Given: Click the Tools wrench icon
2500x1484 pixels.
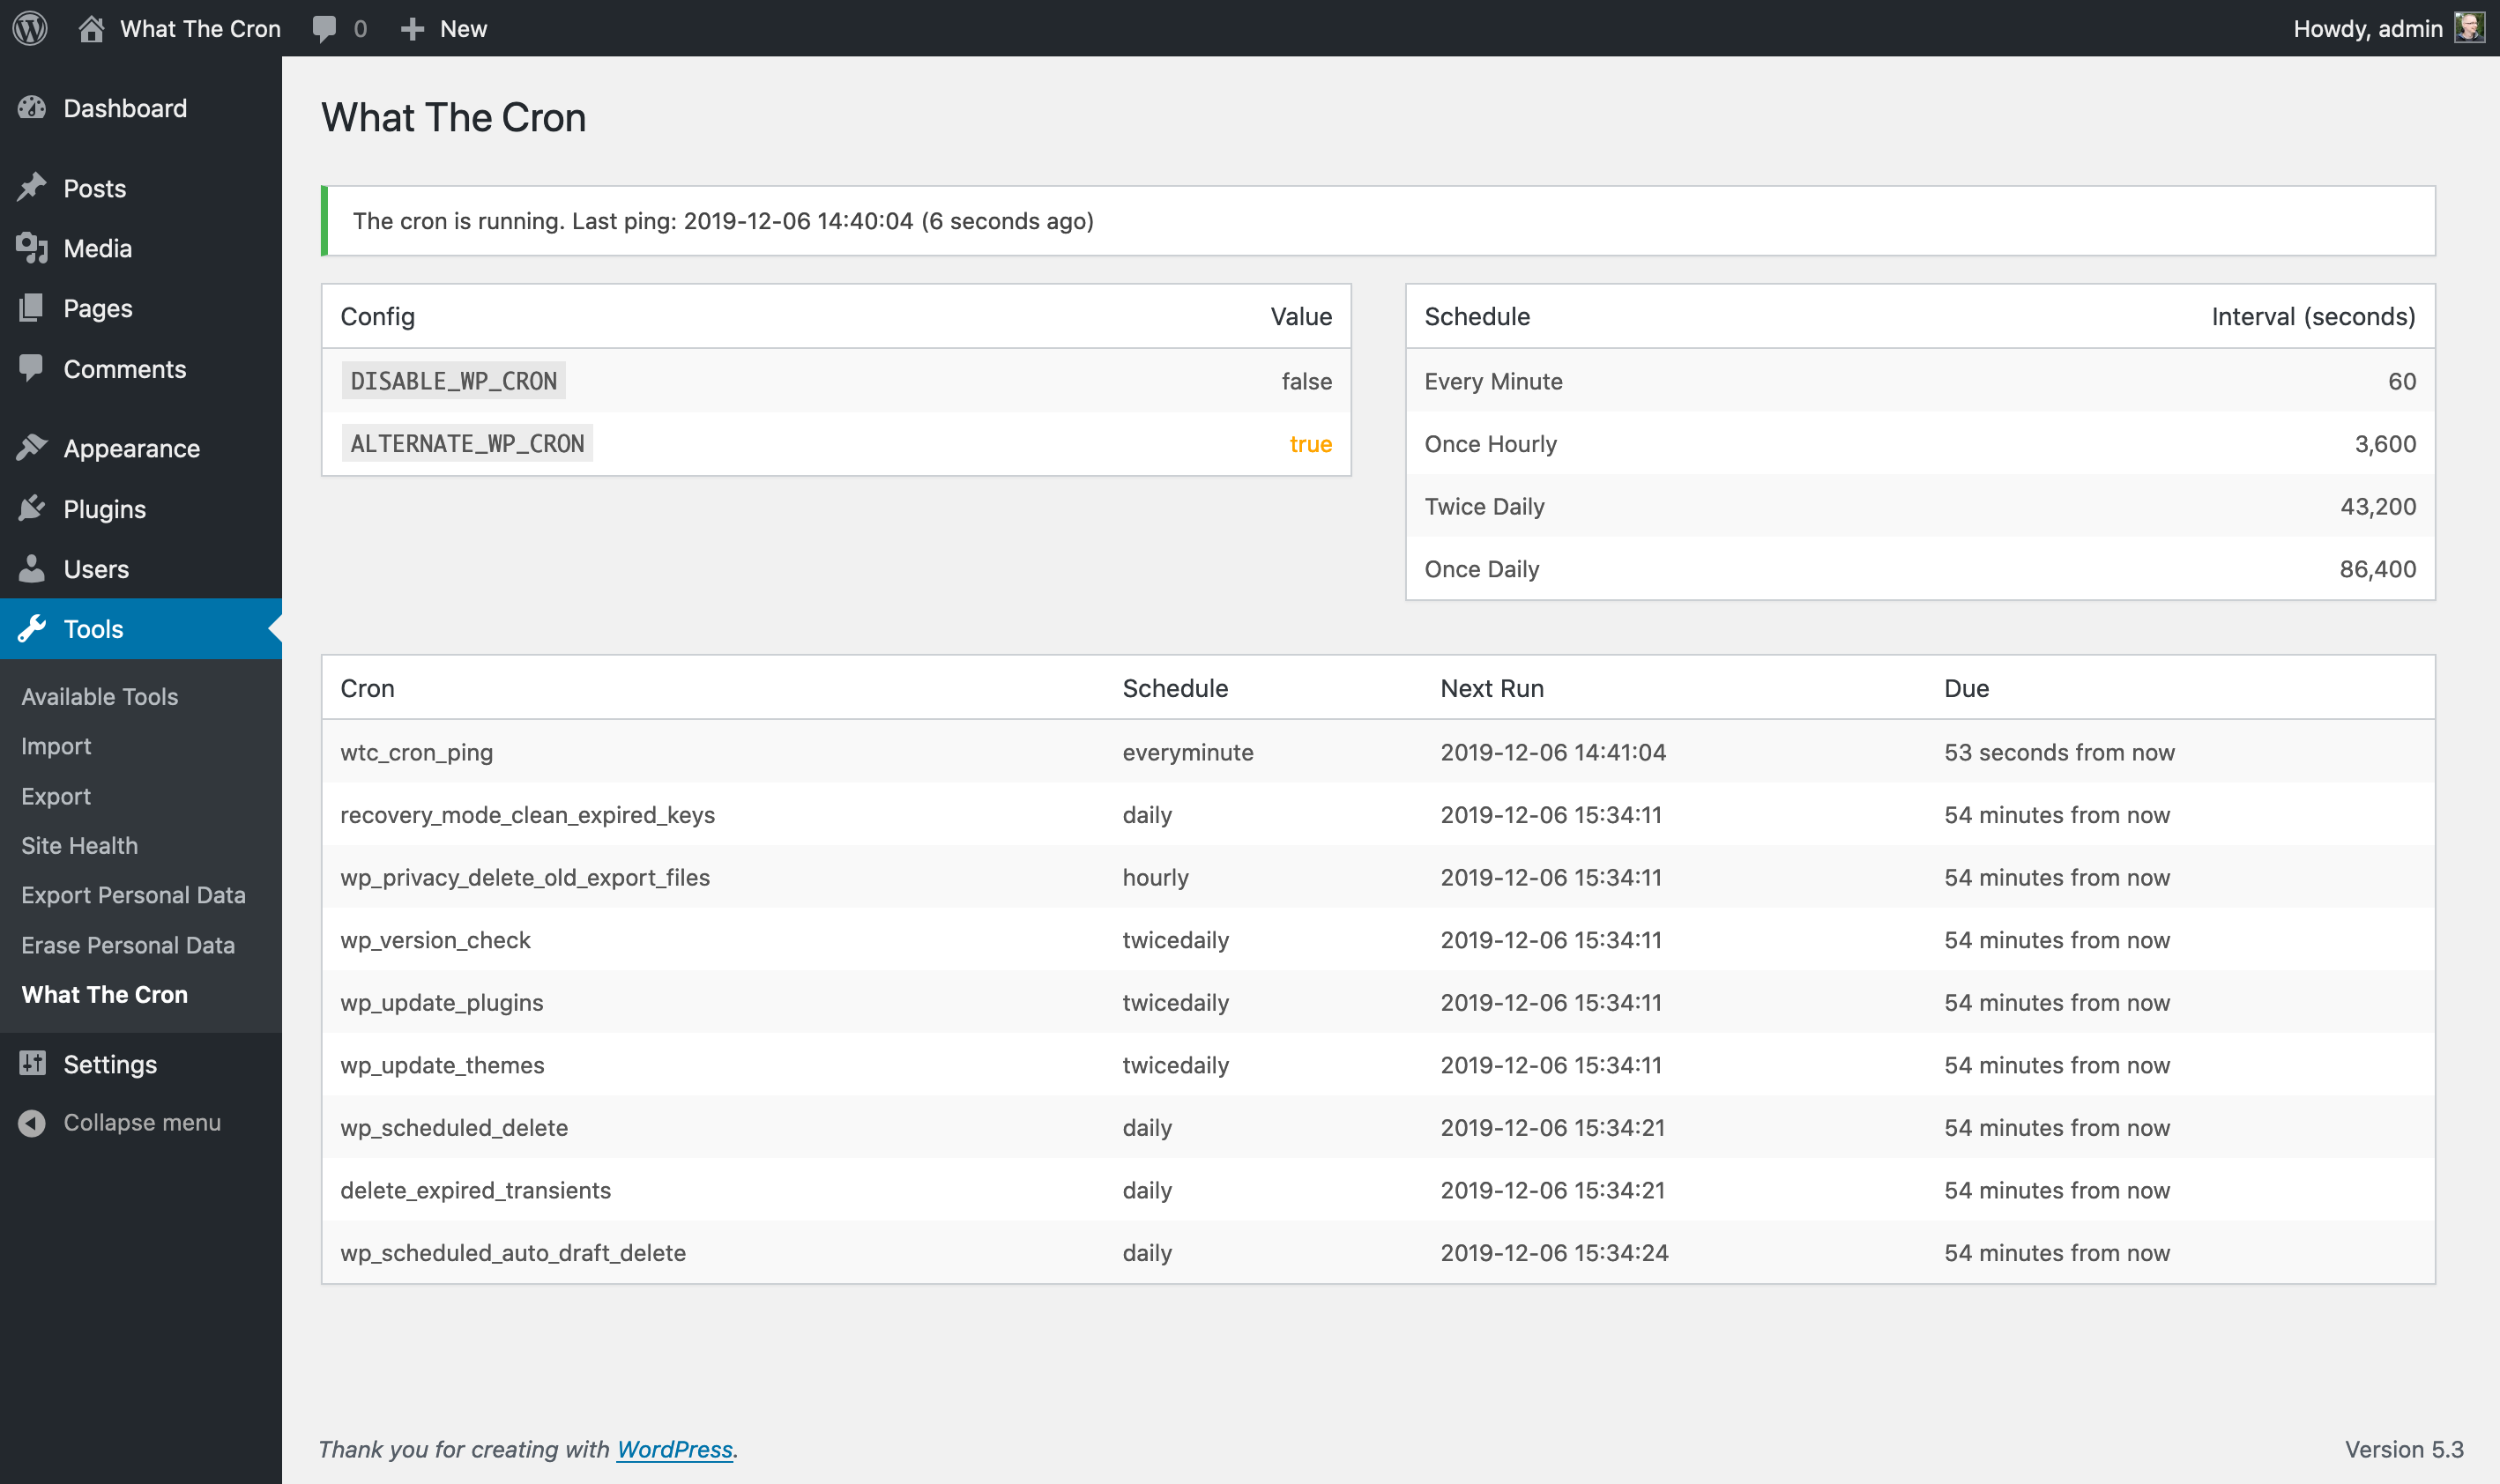Looking at the screenshot, I should pyautogui.click(x=33, y=628).
